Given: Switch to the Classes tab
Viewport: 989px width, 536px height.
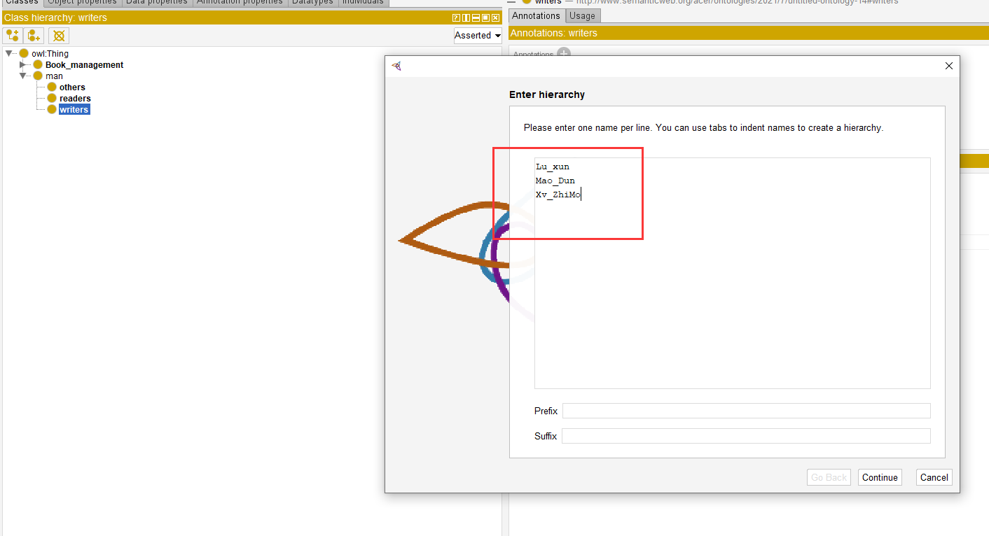Looking at the screenshot, I should pyautogui.click(x=21, y=3).
